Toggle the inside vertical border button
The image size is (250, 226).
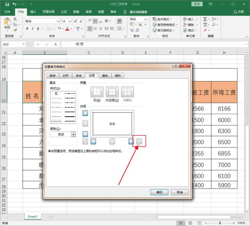click(x=112, y=141)
